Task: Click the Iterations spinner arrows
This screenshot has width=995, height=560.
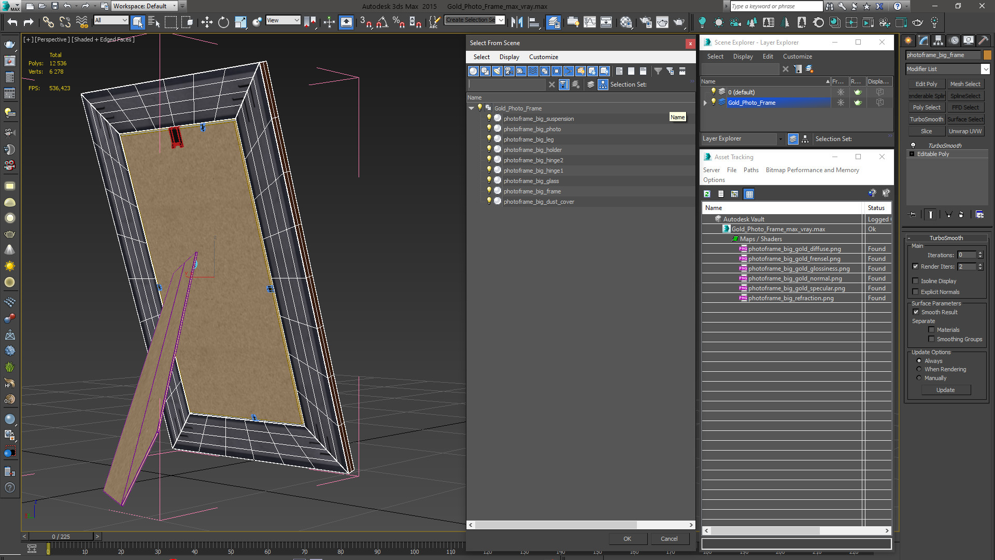Action: [980, 255]
